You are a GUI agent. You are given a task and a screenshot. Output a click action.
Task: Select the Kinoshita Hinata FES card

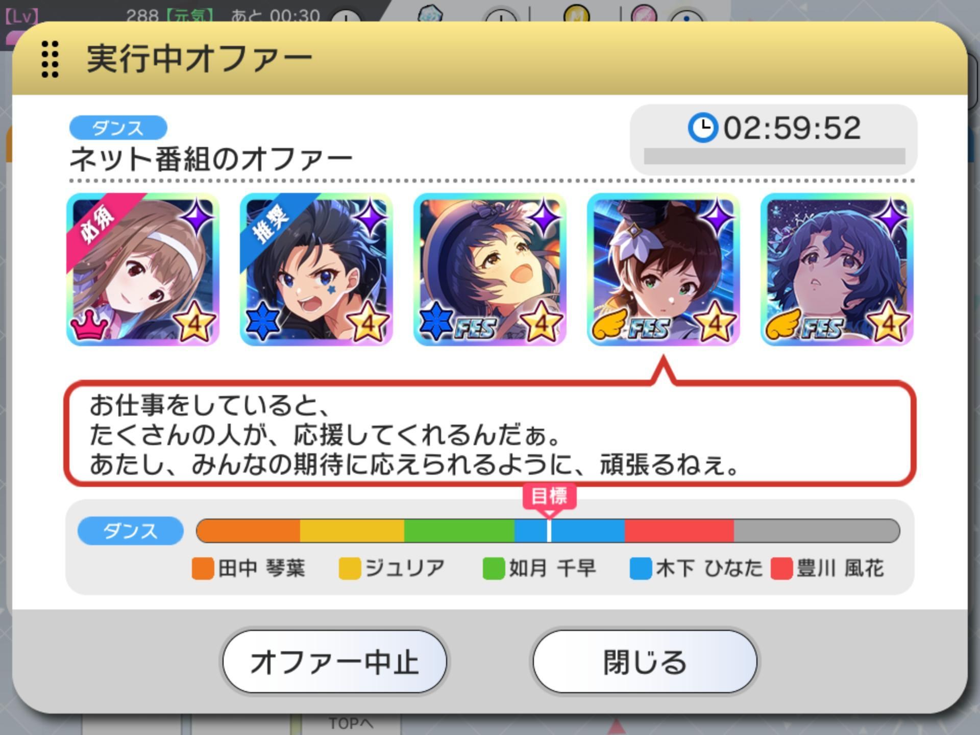664,269
